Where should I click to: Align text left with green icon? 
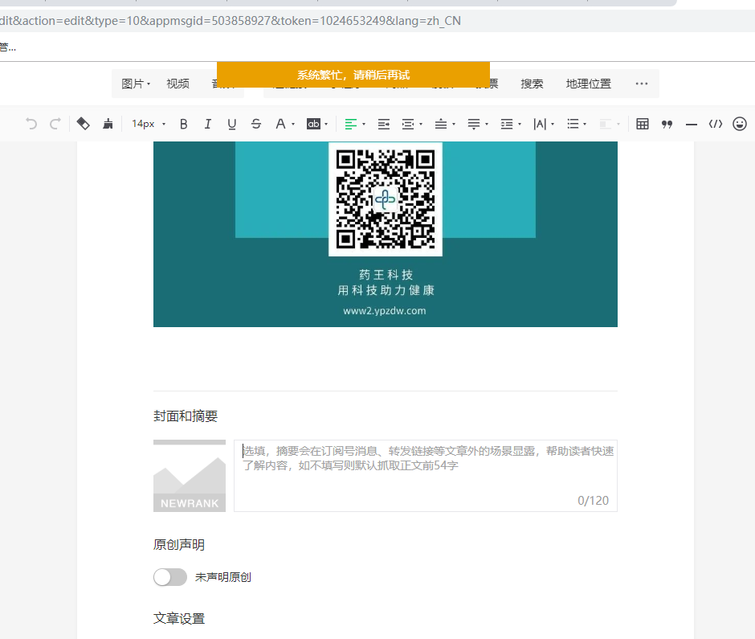coord(351,124)
